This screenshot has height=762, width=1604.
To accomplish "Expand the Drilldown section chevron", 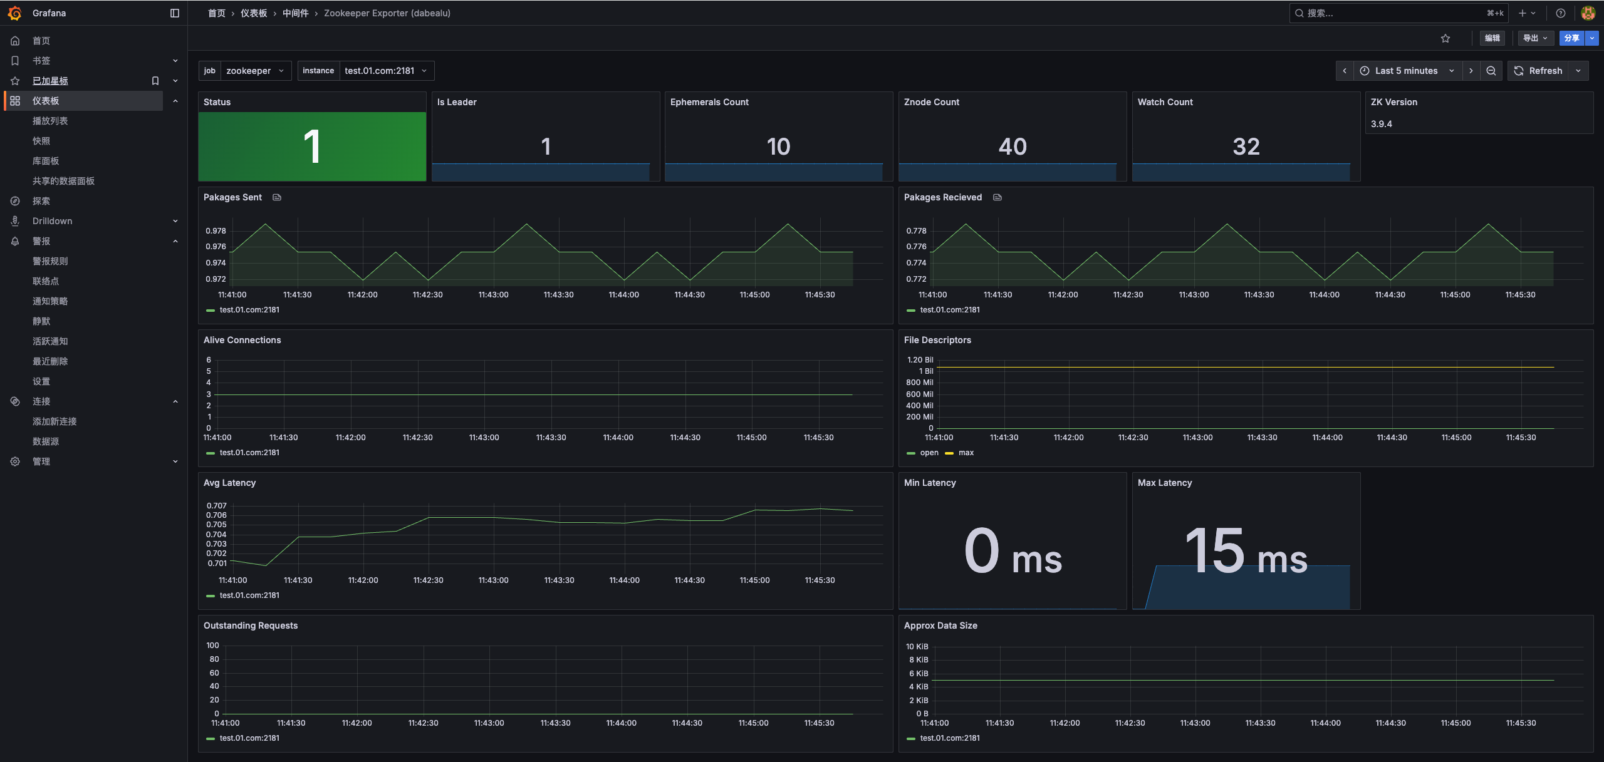I will click(x=175, y=221).
